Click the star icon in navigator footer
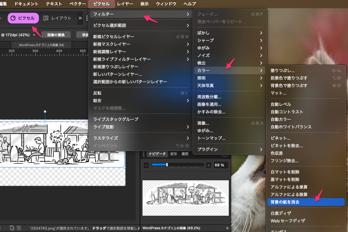The height and width of the screenshot is (232, 348). coord(227,228)
